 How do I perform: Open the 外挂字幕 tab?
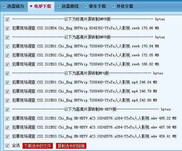[123, 6]
